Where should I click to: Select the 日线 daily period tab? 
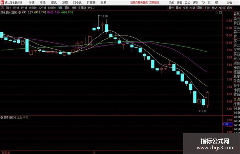60,8
